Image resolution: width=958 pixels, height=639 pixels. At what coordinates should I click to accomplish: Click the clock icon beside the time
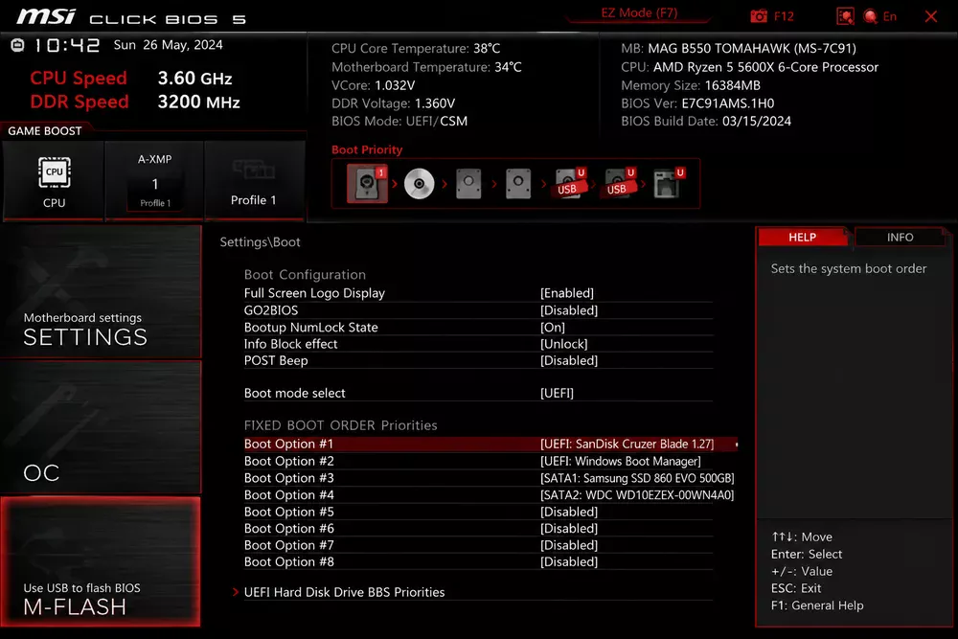click(17, 45)
